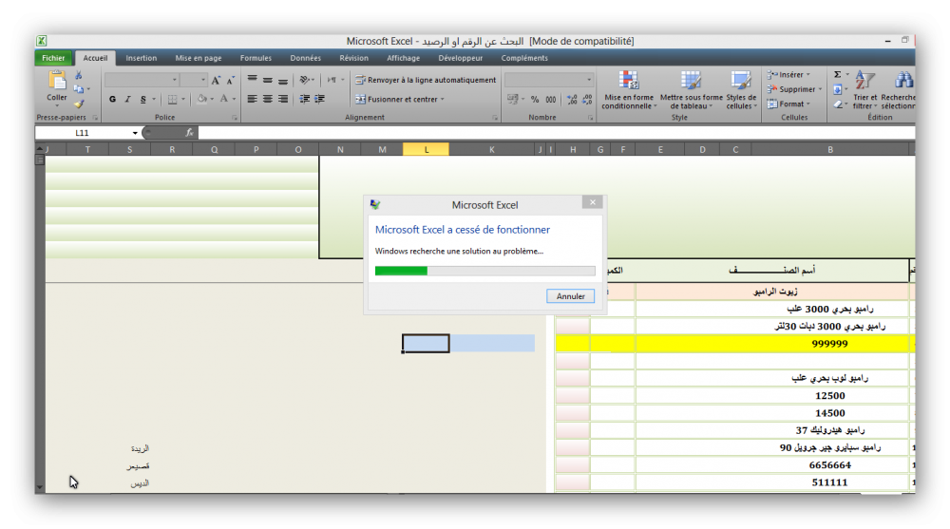Open Mettre sous forme de tableau

click(692, 89)
